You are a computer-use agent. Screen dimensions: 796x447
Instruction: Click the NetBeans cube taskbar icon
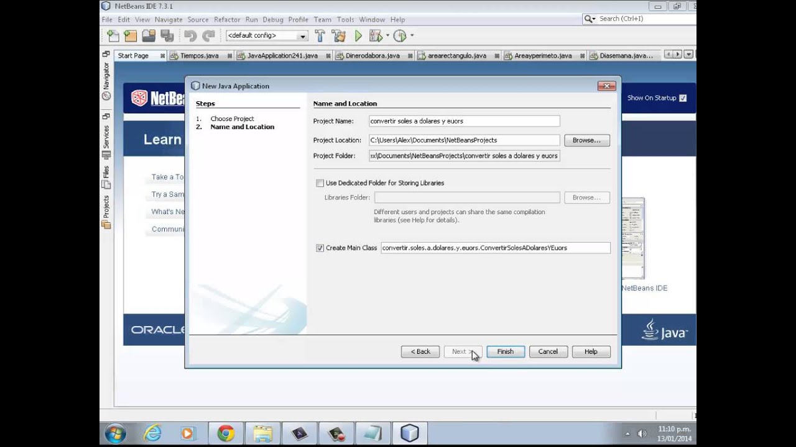pyautogui.click(x=409, y=433)
